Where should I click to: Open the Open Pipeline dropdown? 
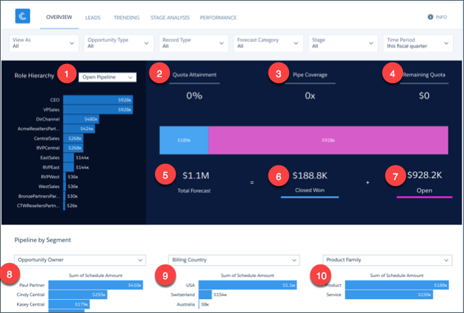(107, 77)
